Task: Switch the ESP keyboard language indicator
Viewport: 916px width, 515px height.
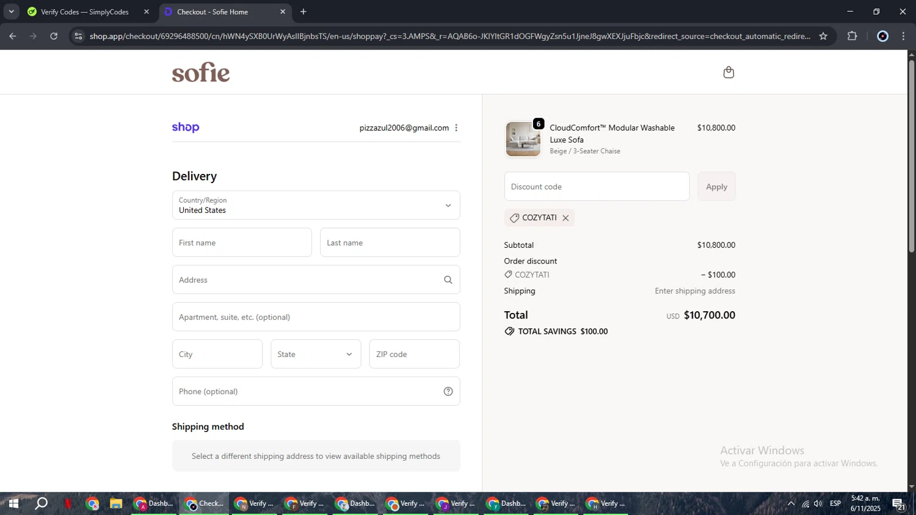Action: 835,503
